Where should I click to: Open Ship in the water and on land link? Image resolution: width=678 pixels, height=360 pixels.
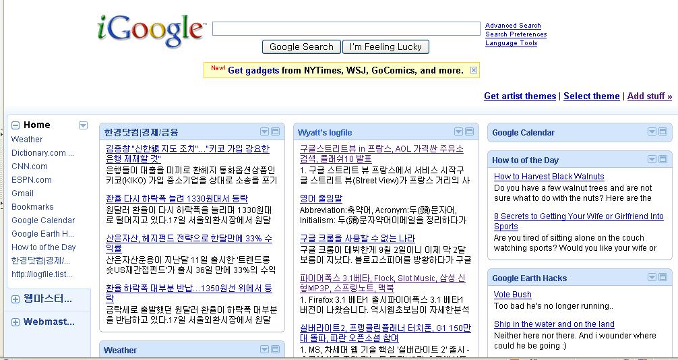554,324
